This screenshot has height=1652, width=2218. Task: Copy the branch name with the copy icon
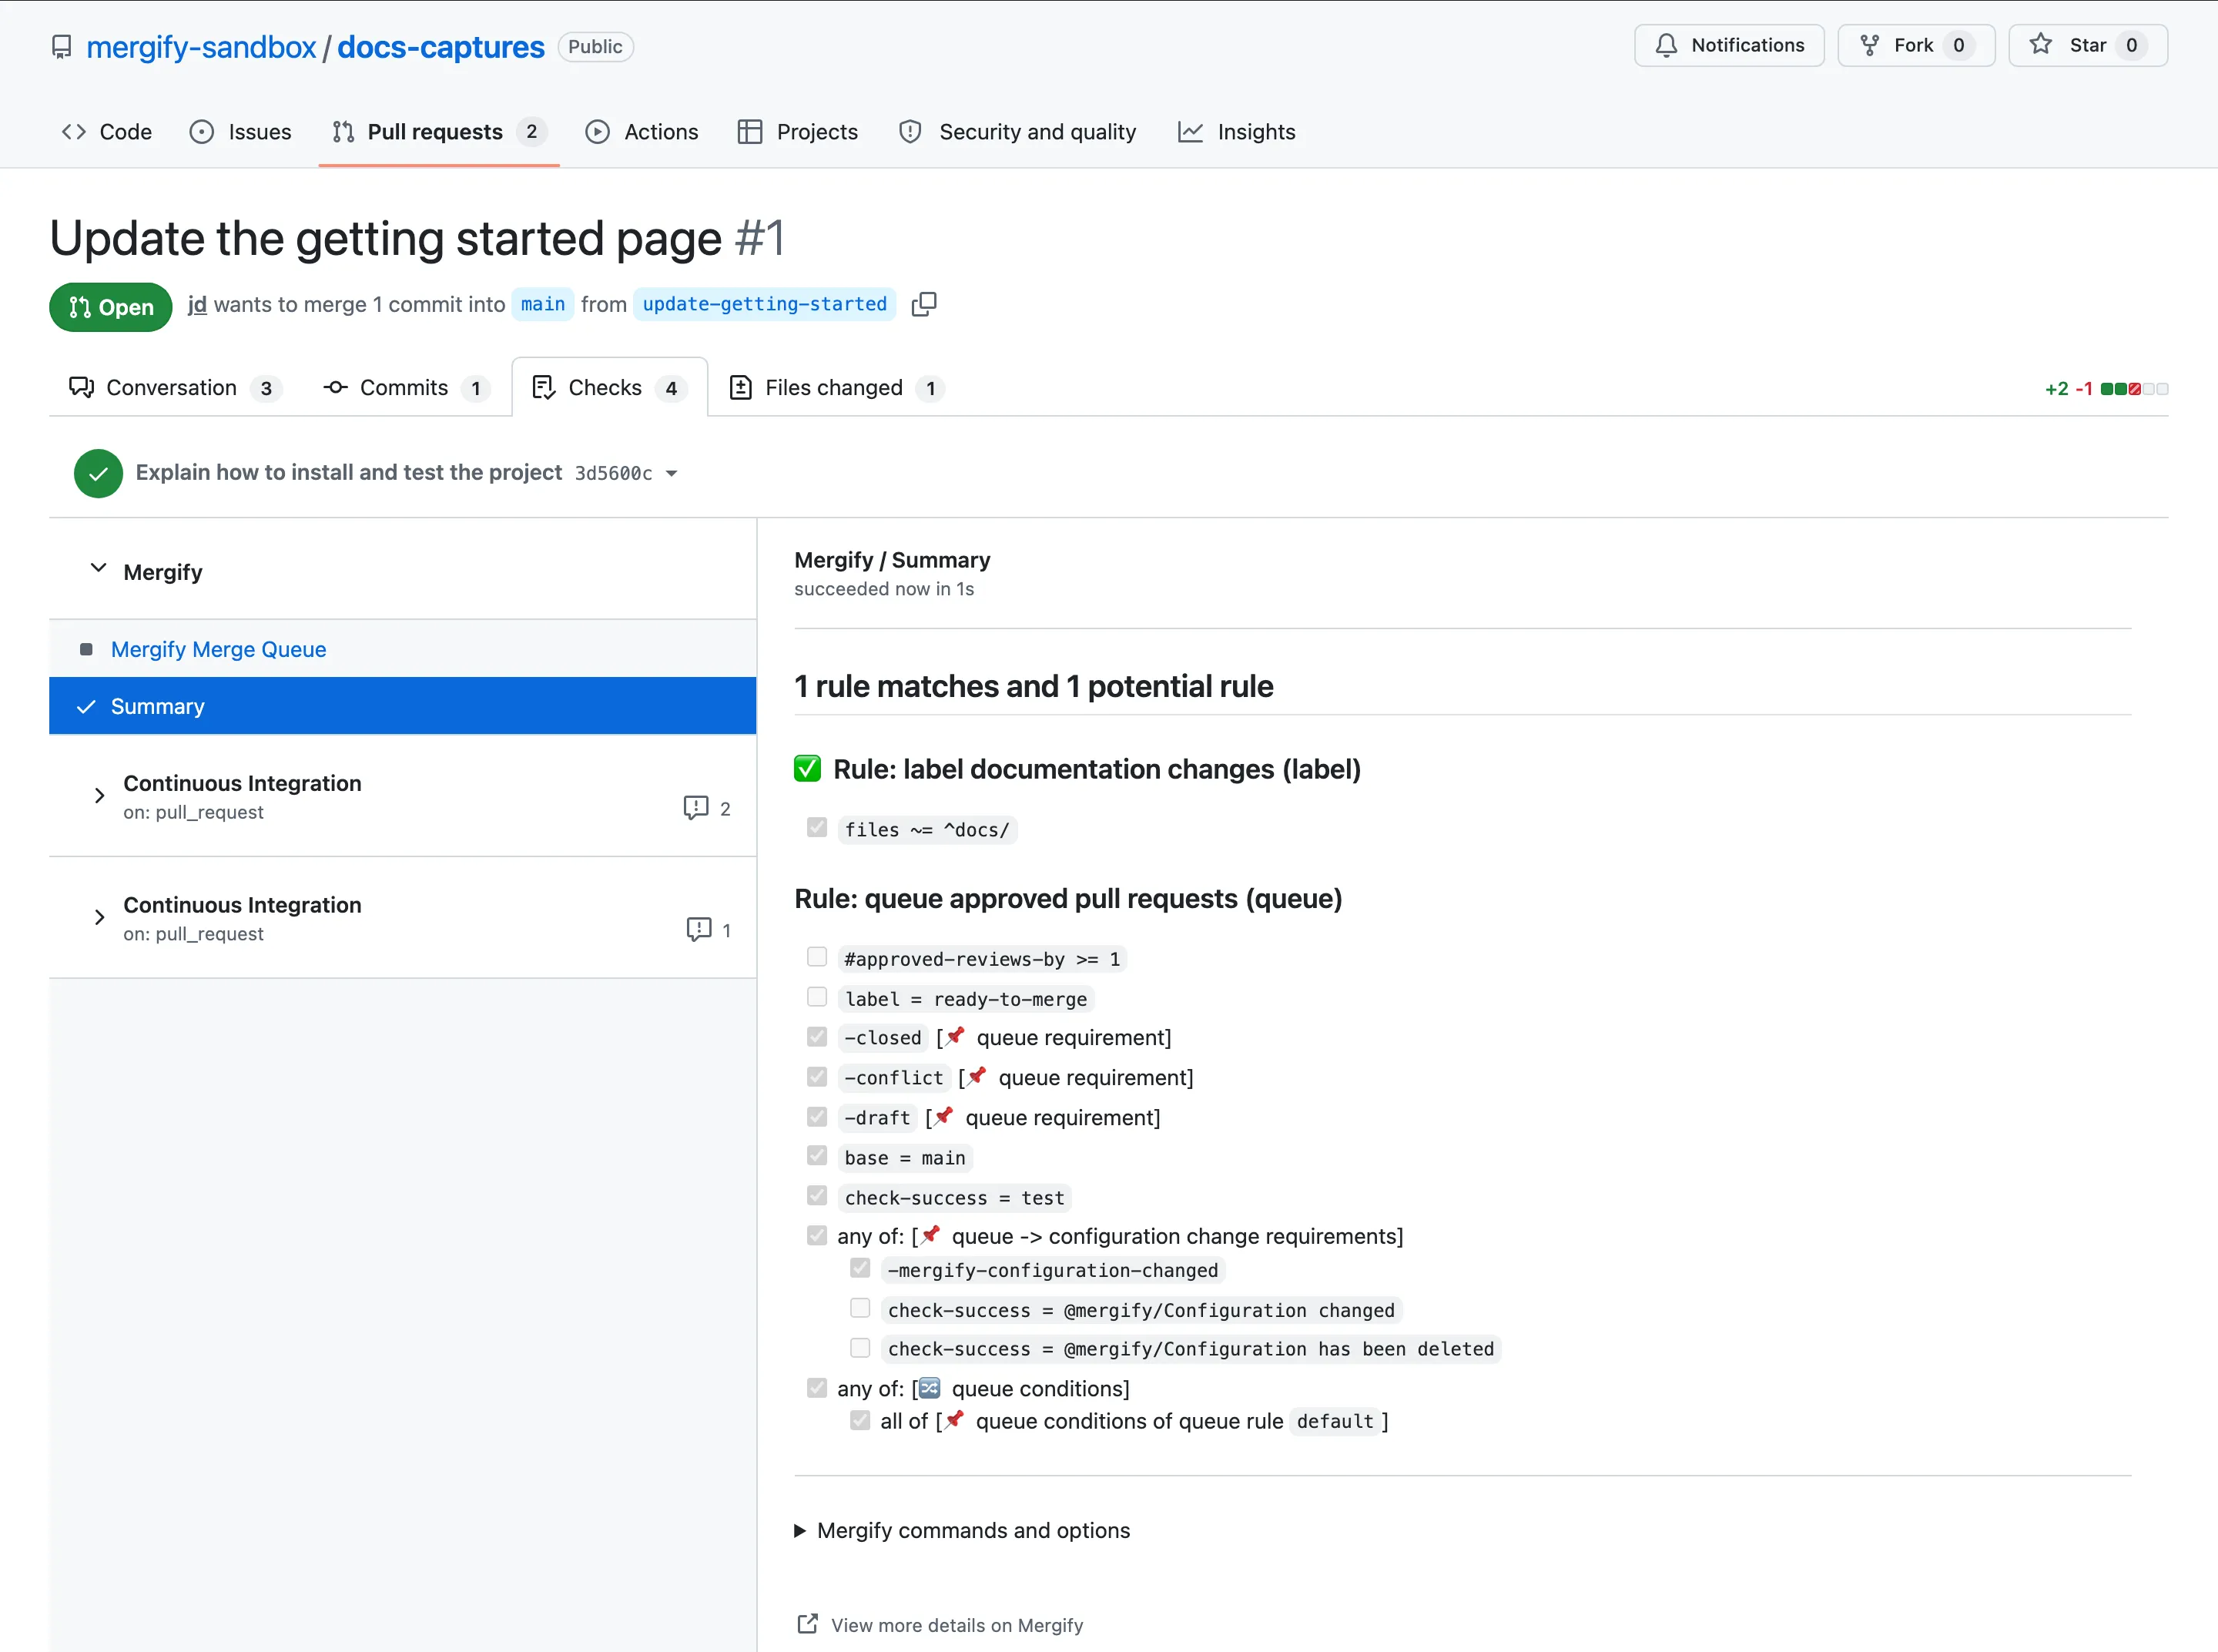tap(924, 304)
